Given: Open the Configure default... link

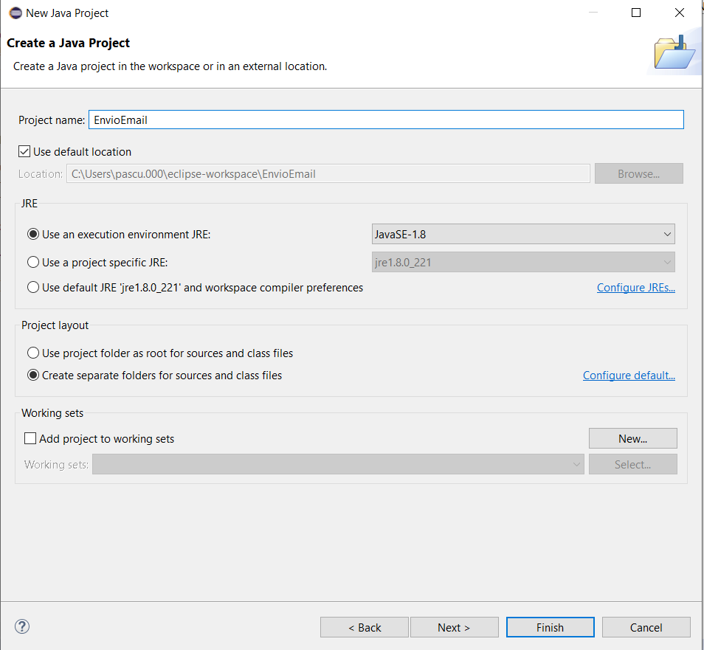Looking at the screenshot, I should pyautogui.click(x=629, y=376).
